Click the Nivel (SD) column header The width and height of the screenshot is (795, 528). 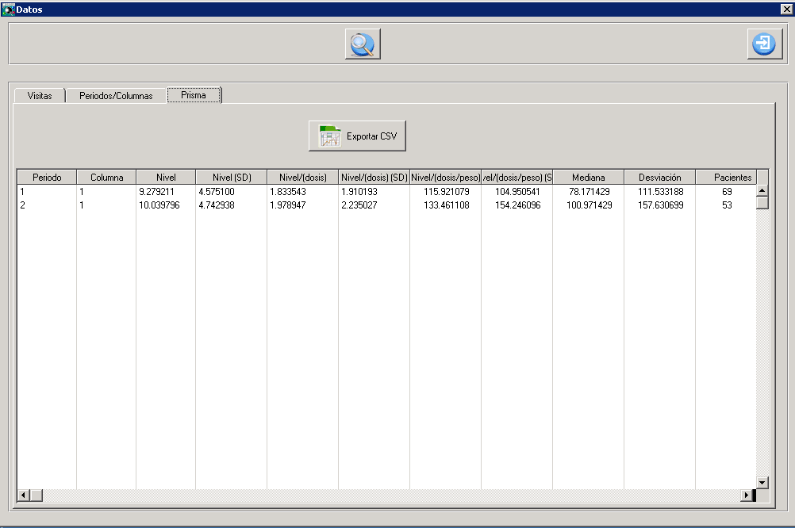click(x=231, y=178)
